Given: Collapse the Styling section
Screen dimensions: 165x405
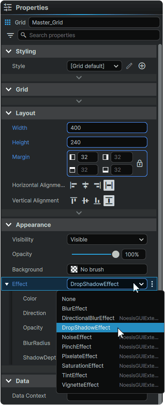Looking at the screenshot, I should click(9, 51).
